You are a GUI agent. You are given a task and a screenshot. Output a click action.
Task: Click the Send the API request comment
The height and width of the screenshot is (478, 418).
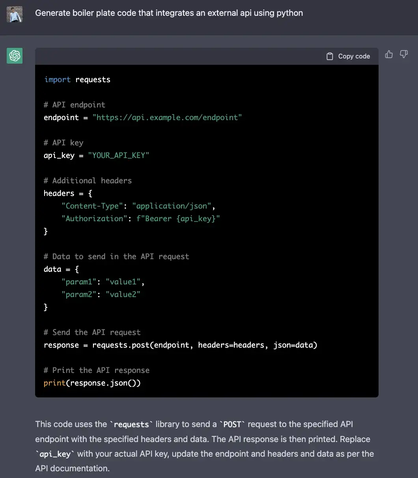pos(92,332)
